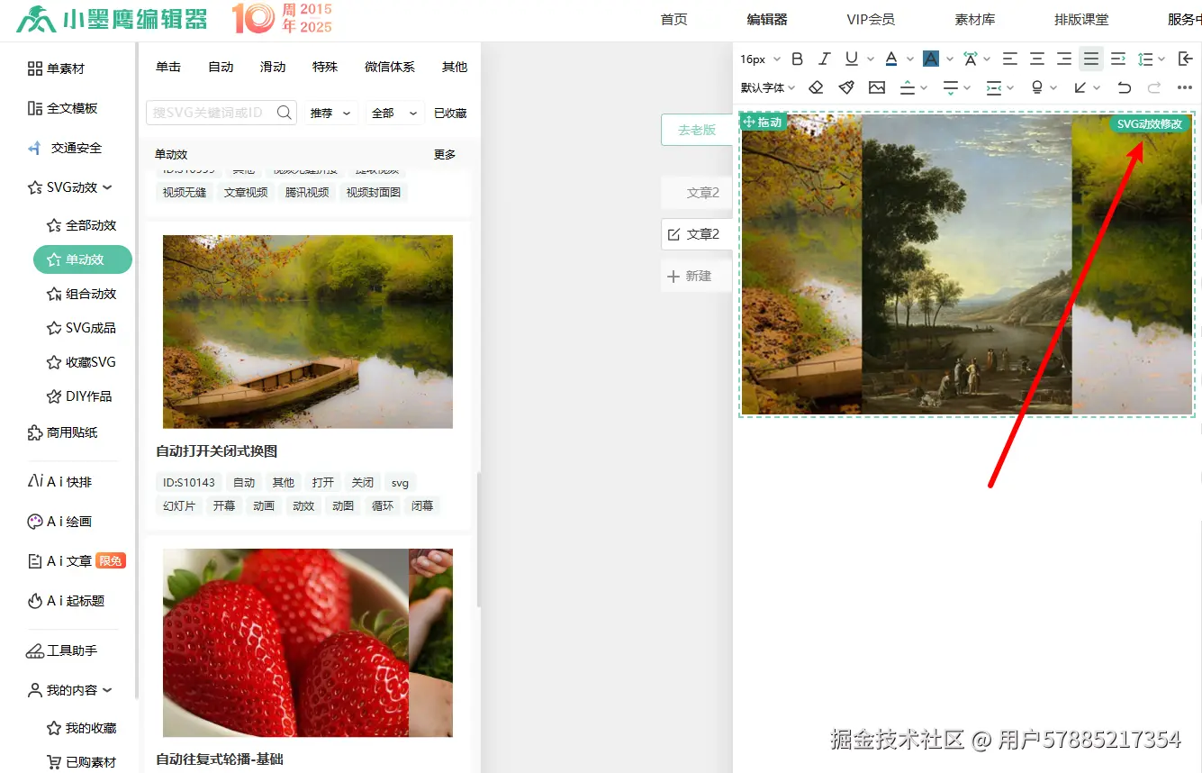Toggle the 已收藏 filter
This screenshot has width=1202, height=773.
450,114
